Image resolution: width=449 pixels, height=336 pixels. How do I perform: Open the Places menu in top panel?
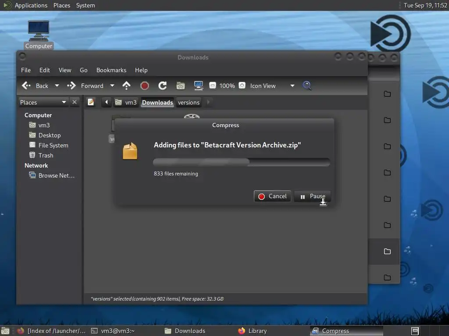point(61,5)
